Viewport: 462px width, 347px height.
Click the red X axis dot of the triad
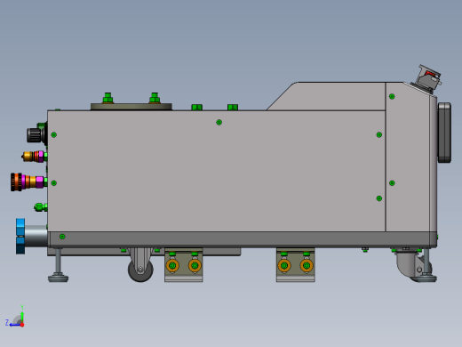click(22, 325)
